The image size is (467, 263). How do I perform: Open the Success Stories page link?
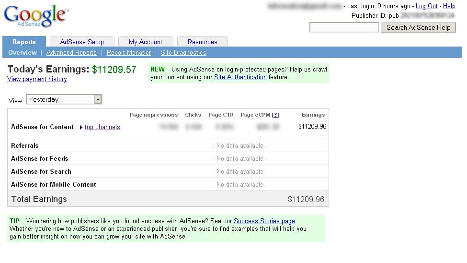pos(264,221)
